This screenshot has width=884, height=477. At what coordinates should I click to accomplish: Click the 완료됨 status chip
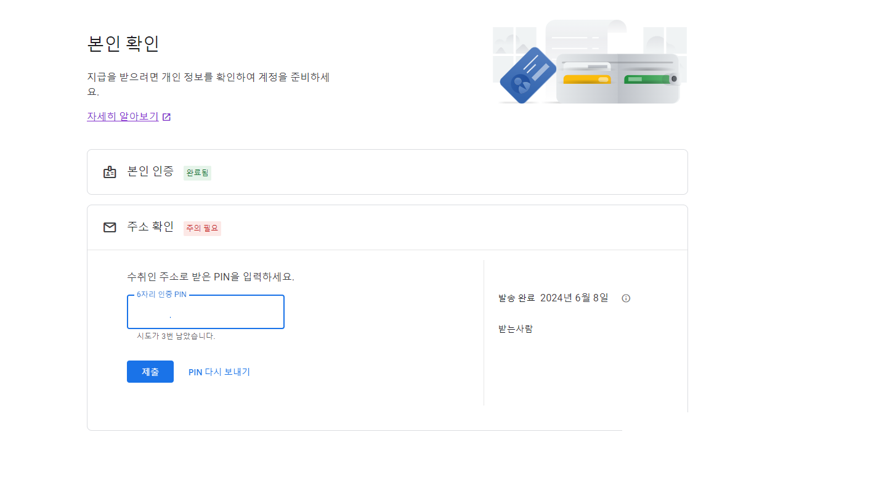coord(197,173)
